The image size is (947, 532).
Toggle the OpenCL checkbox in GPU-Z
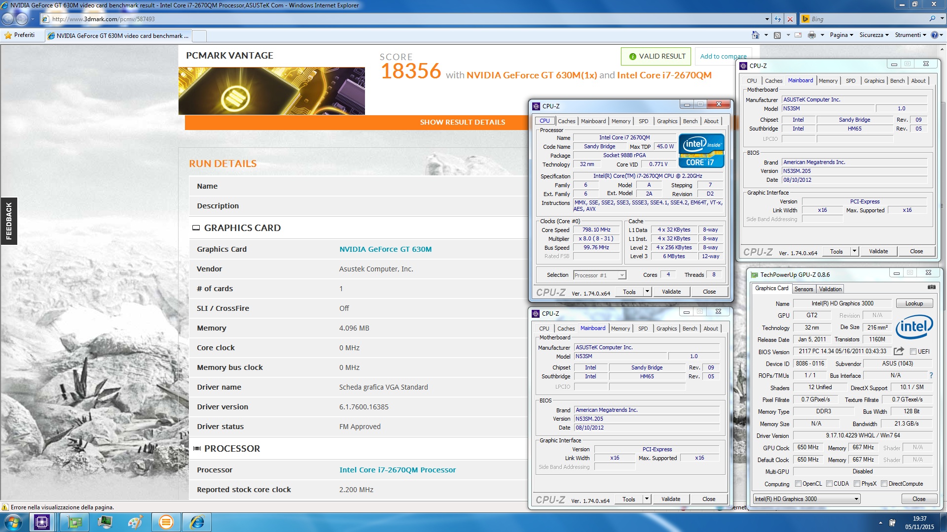(798, 484)
